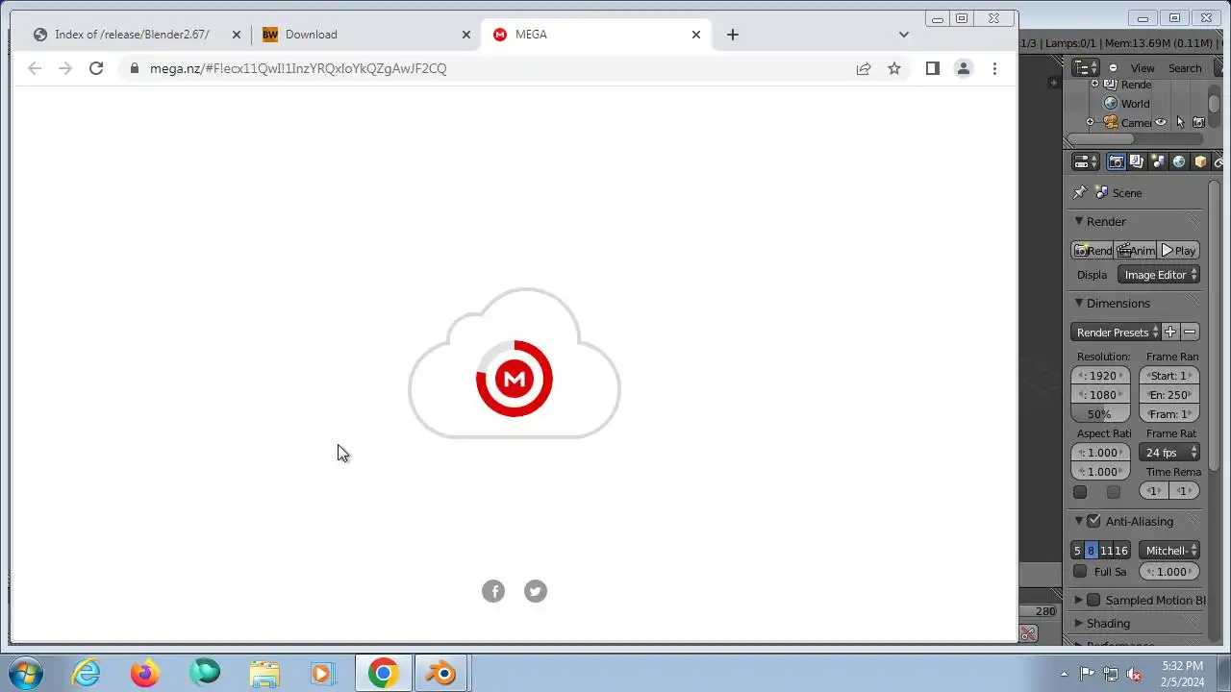Viewport: 1231px width, 692px height.
Task: Enable Sampled Motion Blur checkbox
Action: (1093, 600)
